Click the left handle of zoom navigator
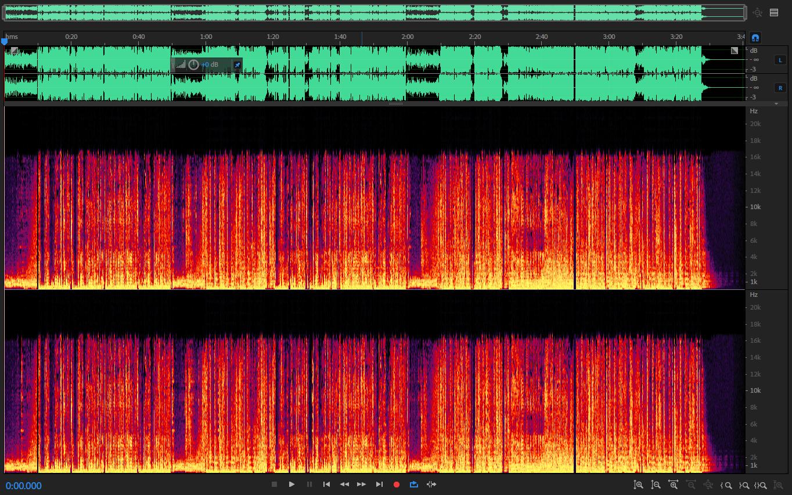792x495 pixels. [x=4, y=12]
